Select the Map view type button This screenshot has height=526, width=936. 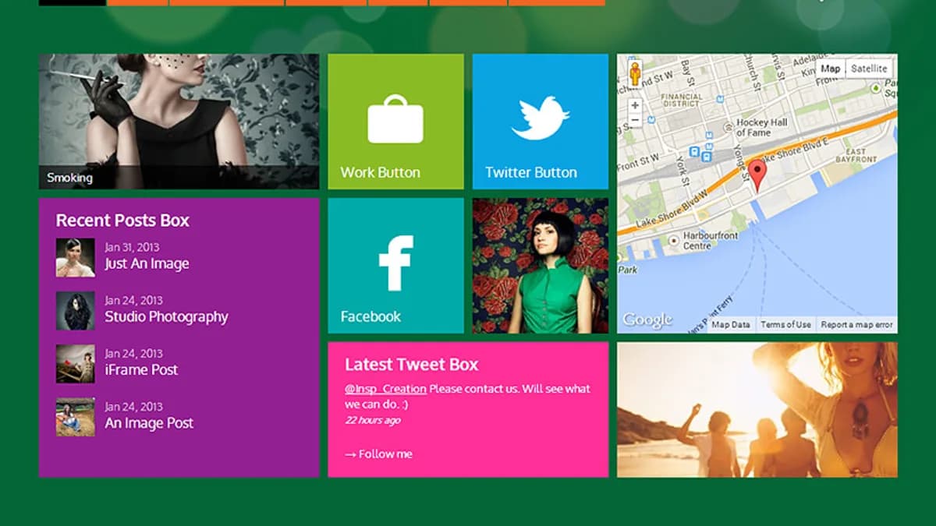point(831,69)
